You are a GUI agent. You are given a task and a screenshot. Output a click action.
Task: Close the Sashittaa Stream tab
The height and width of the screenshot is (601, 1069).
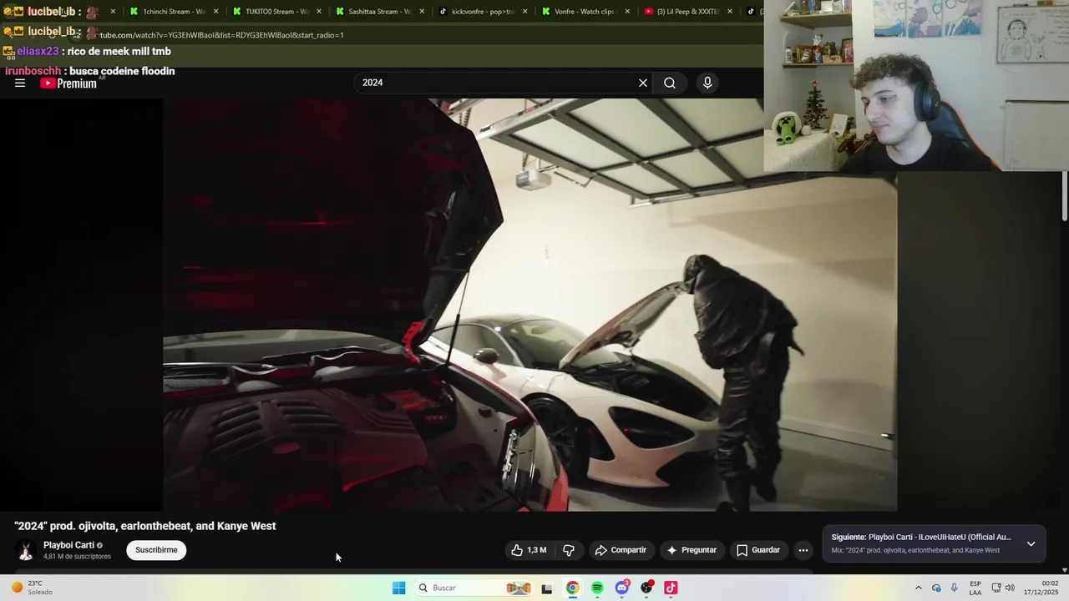[422, 12]
